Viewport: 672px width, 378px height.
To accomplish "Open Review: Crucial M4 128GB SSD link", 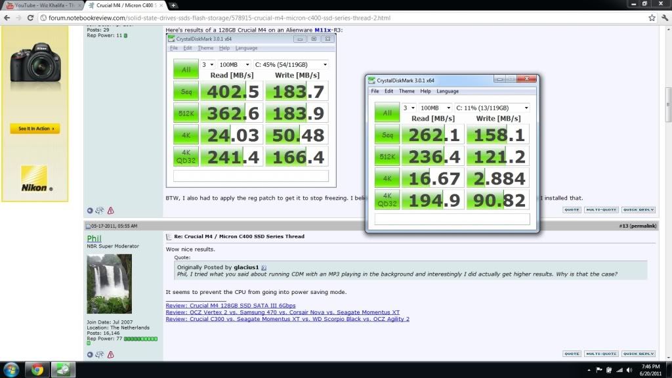I will 230,306.
